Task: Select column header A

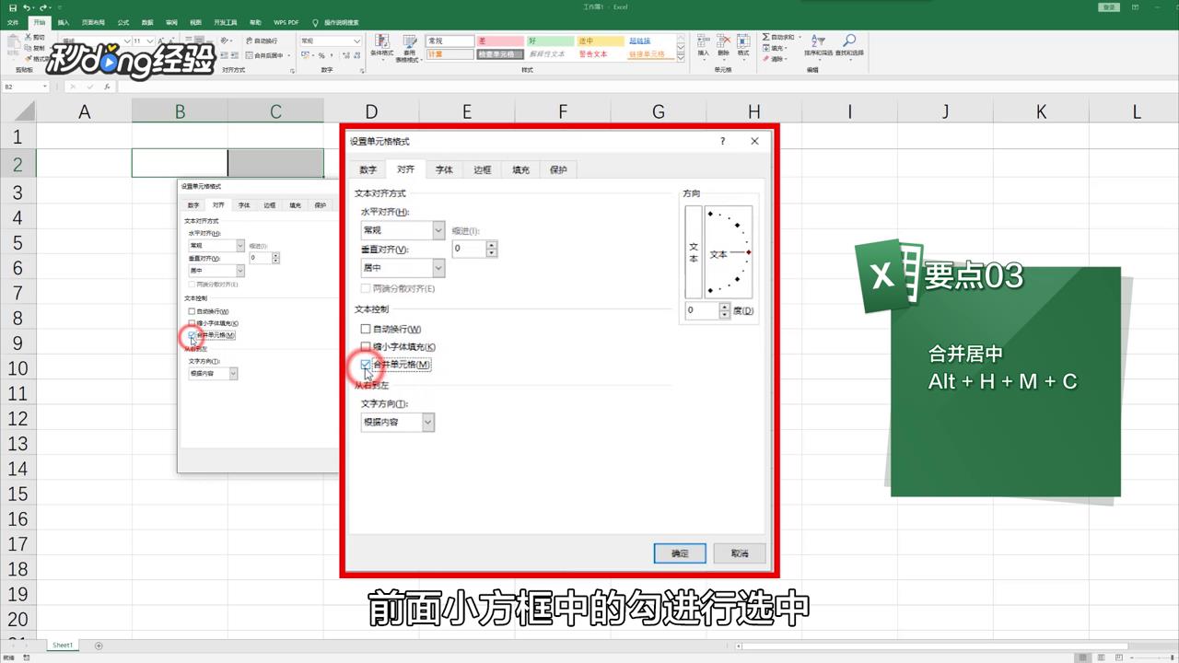Action: pyautogui.click(x=84, y=111)
